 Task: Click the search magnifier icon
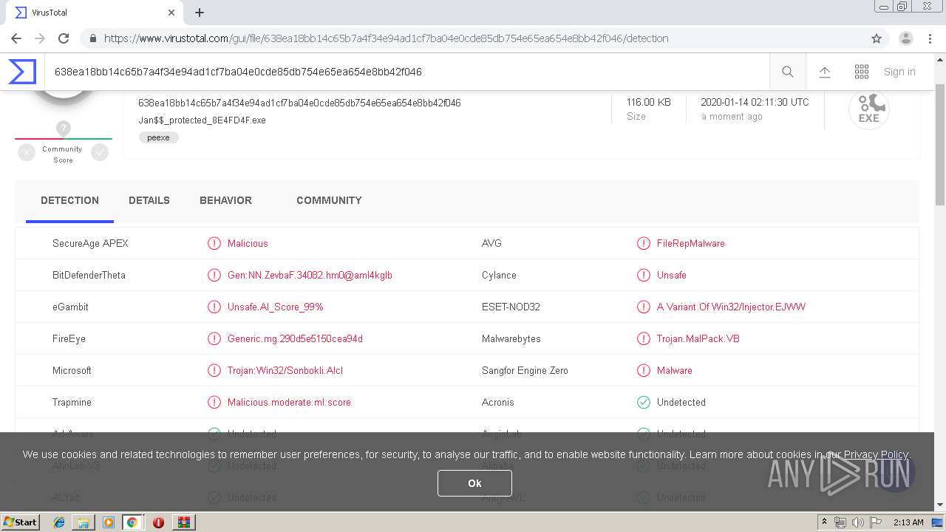tap(788, 72)
